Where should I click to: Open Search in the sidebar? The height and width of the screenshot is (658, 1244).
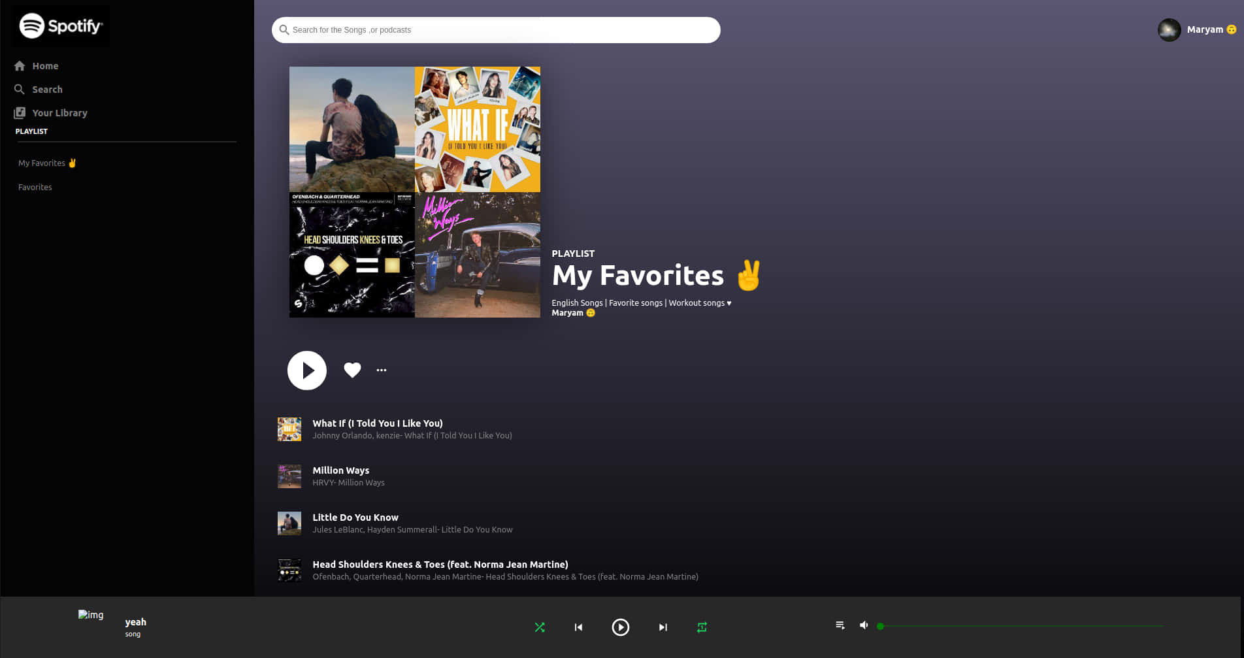(x=47, y=90)
